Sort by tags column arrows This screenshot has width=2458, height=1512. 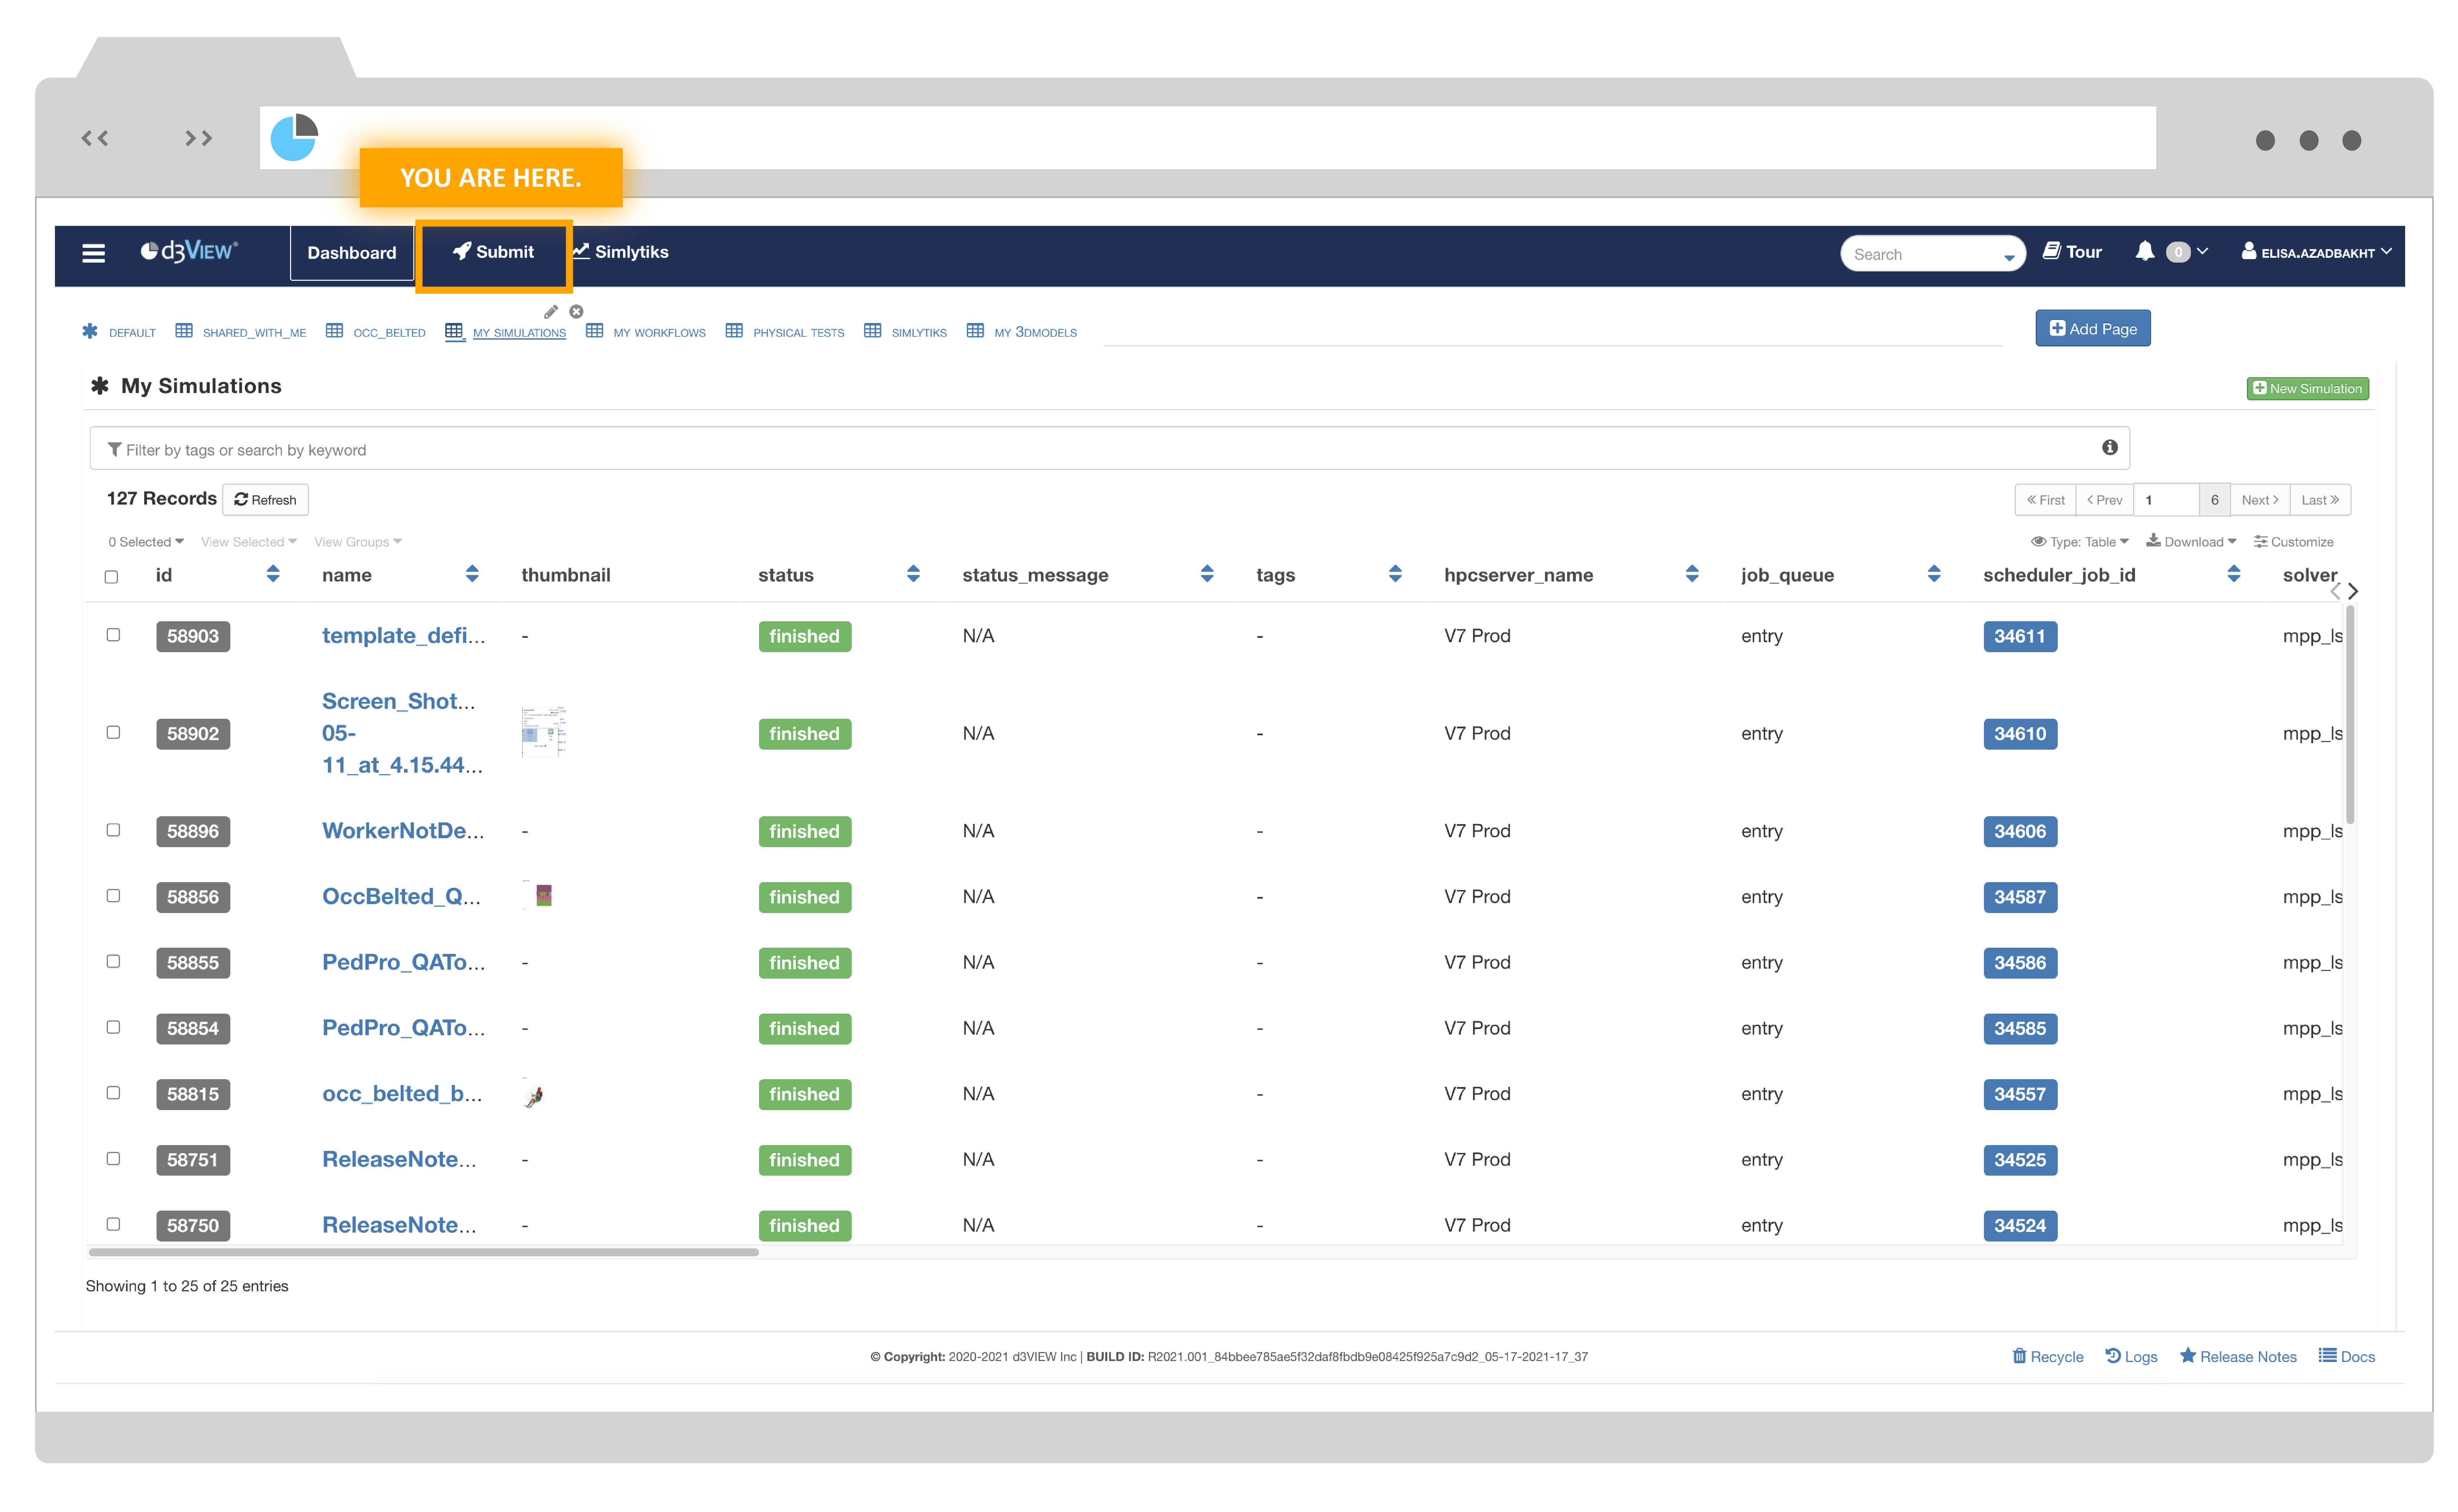(1395, 574)
